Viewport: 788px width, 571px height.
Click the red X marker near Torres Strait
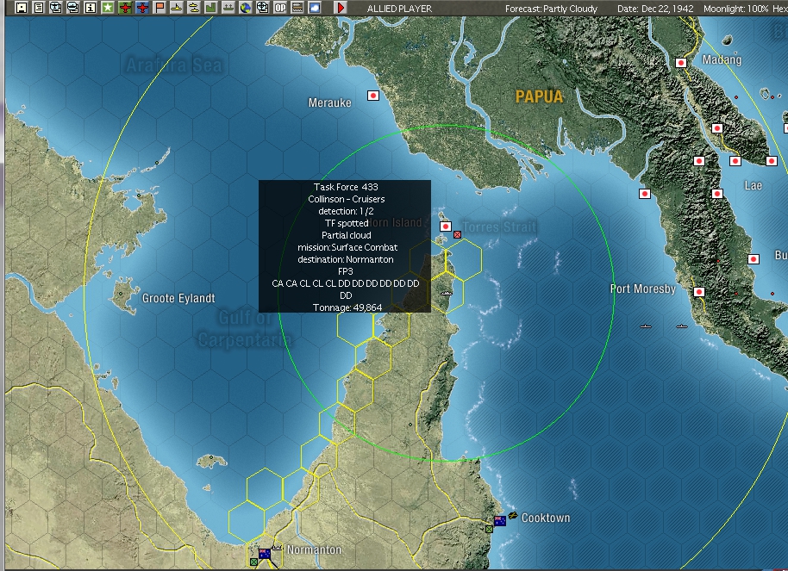[457, 234]
